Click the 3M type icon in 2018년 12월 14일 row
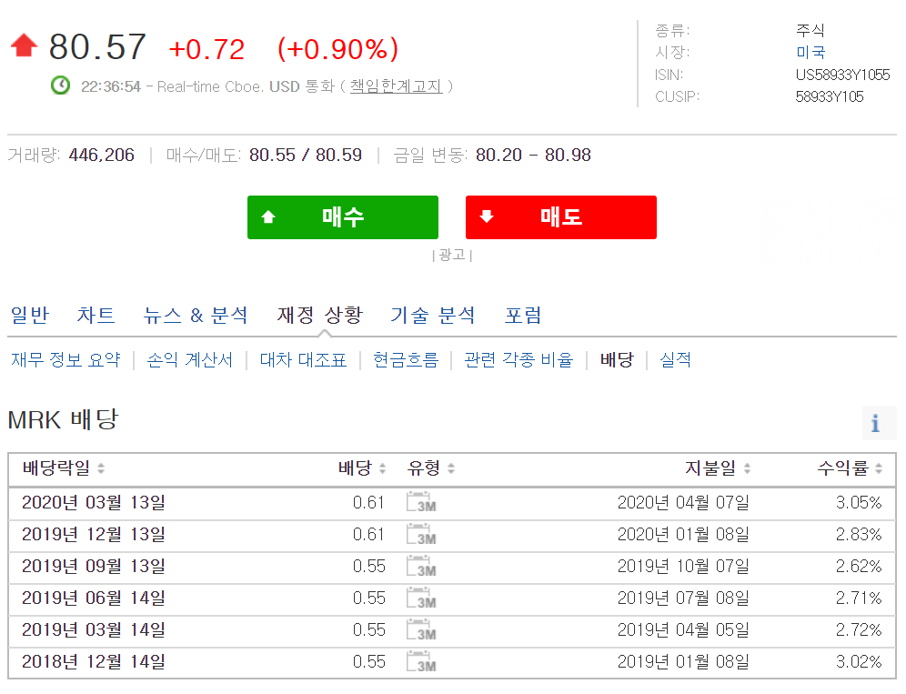 point(421,661)
